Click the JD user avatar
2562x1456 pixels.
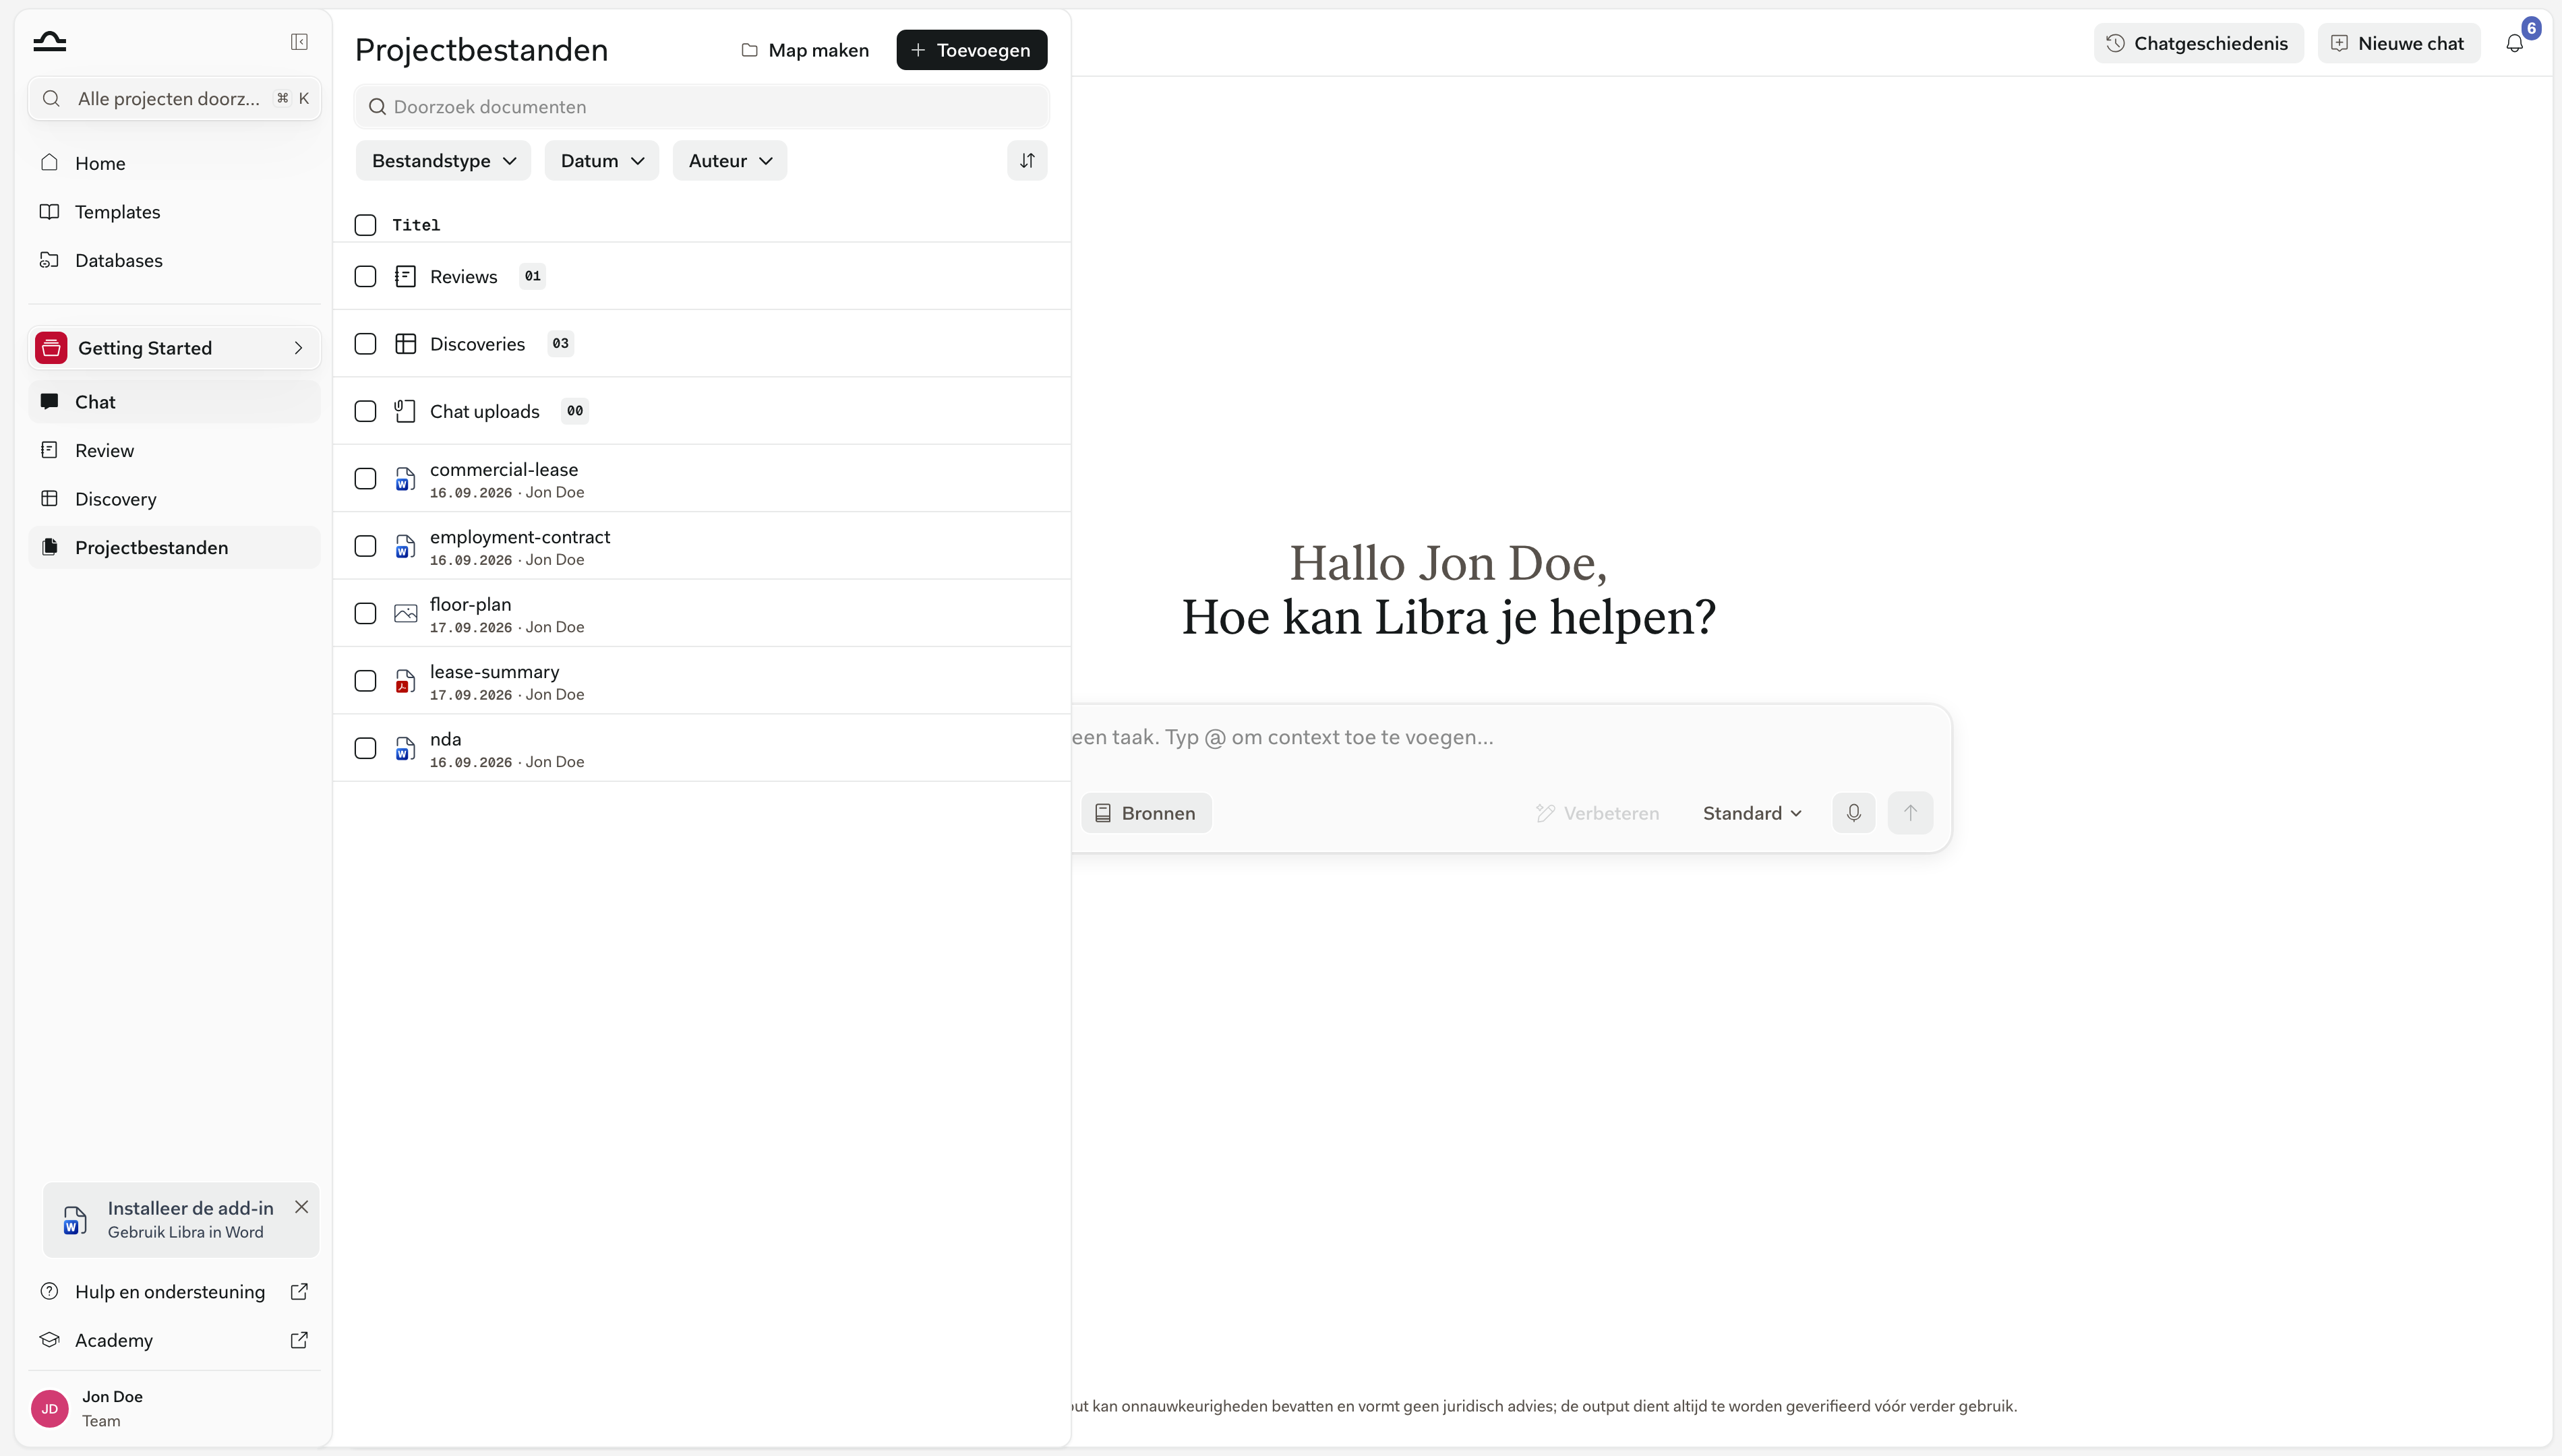(x=50, y=1408)
